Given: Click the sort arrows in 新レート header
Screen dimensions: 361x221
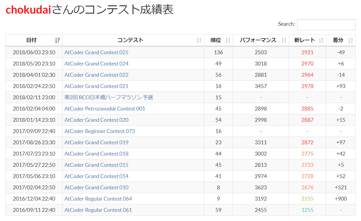Looking at the screenshot, I should click(x=321, y=40).
